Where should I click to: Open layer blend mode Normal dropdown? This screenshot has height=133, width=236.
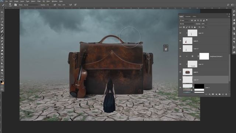coord(187,24)
